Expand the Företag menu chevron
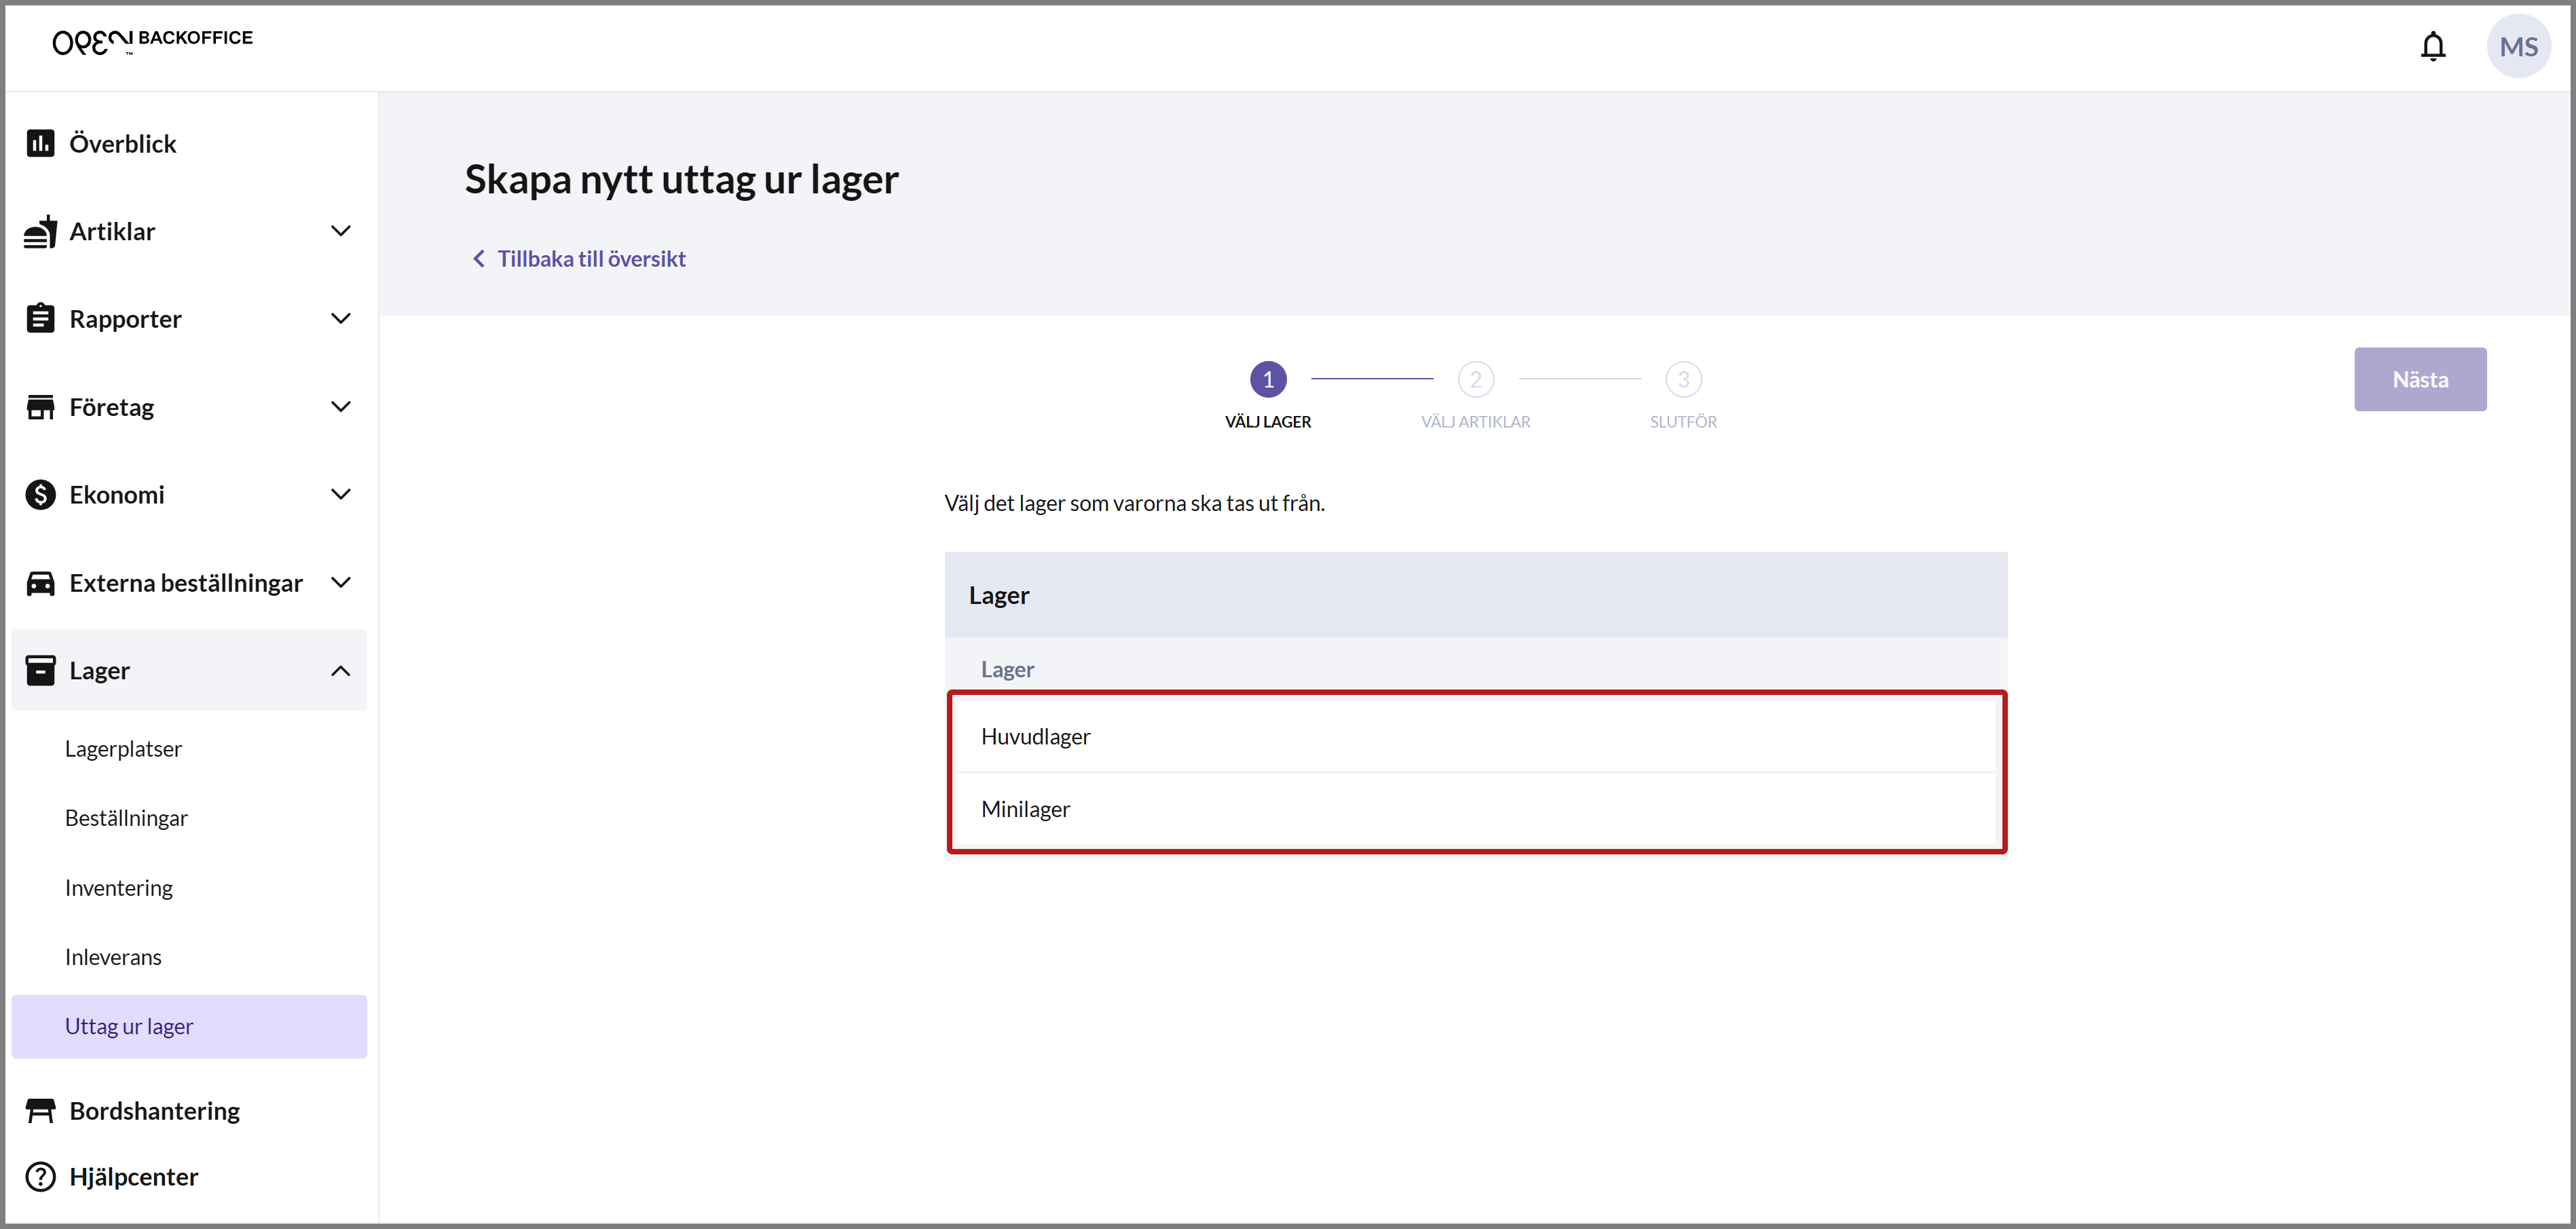This screenshot has height=1229, width=2576. tap(340, 406)
